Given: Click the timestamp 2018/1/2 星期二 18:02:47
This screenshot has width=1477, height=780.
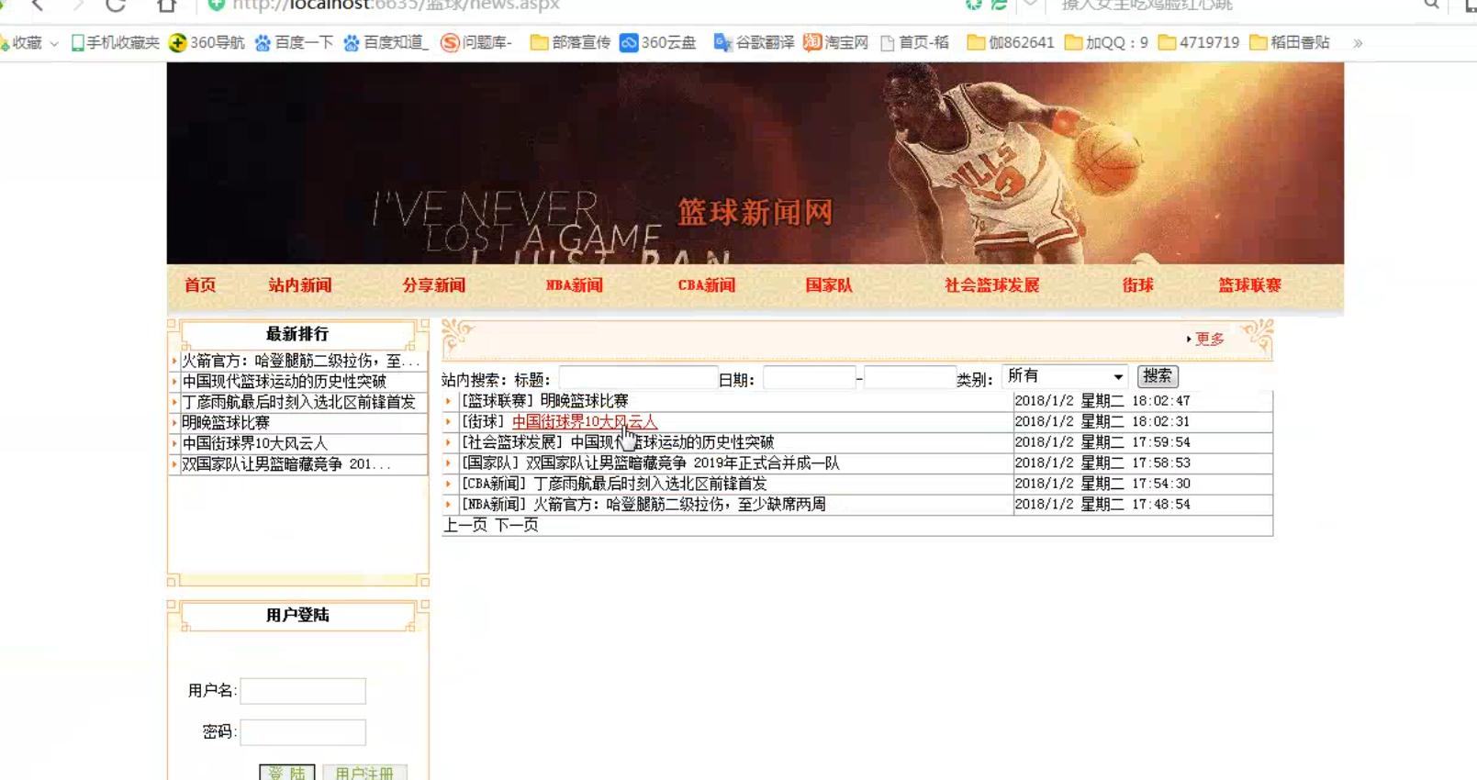Looking at the screenshot, I should click(1102, 401).
